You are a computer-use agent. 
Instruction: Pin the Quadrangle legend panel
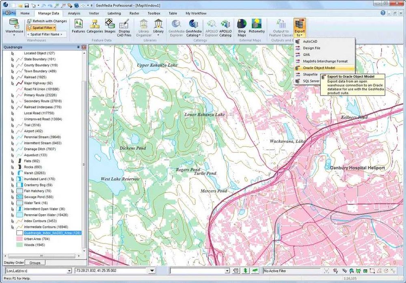tap(78, 47)
